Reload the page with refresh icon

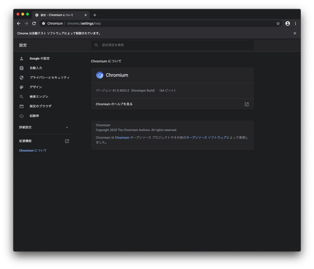coord(34,24)
